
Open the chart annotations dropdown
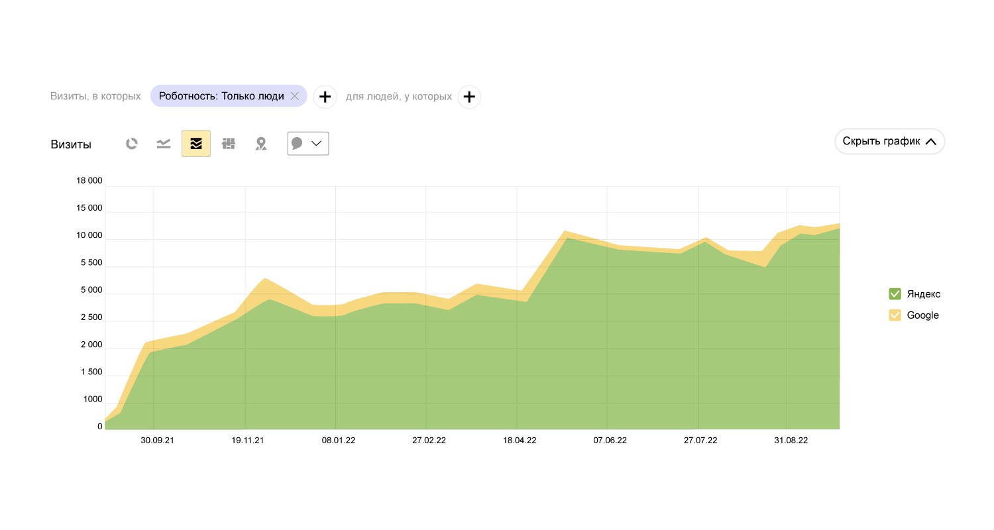pos(308,144)
